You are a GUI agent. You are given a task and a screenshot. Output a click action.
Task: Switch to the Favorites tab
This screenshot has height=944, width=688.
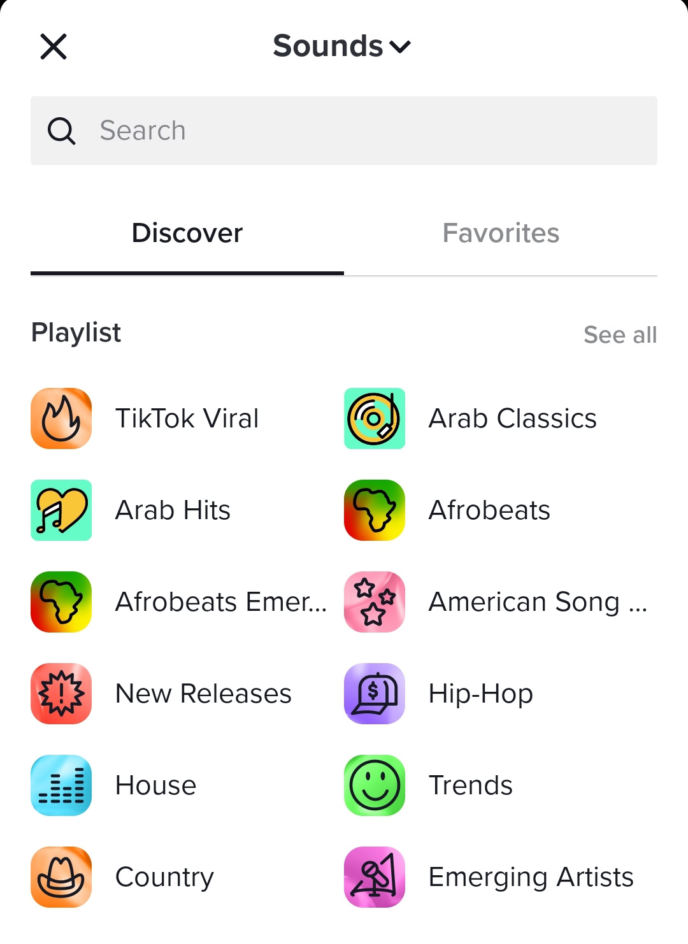point(501,233)
